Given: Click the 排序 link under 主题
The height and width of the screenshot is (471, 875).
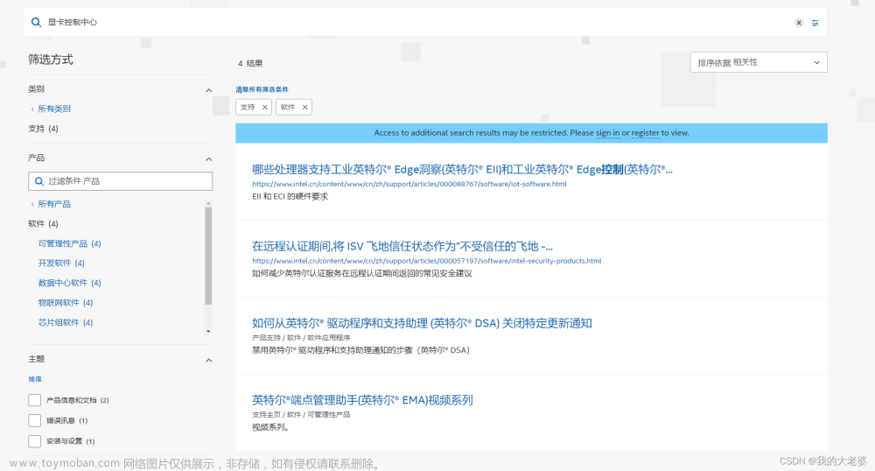Looking at the screenshot, I should 35,379.
